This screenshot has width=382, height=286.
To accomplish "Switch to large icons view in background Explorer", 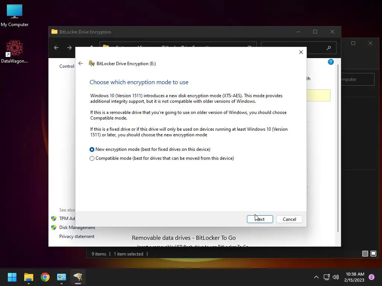I will (x=373, y=254).
